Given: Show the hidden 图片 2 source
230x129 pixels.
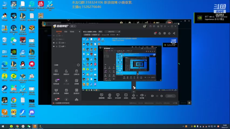Looking at the screenshot, I should (x=54, y=36).
